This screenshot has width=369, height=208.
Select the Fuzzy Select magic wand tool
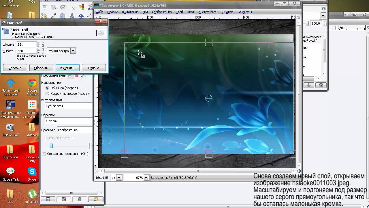[x=72, y=7]
